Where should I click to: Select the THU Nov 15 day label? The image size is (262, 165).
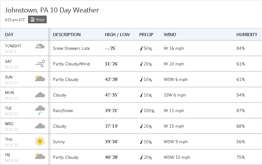(x=12, y=142)
